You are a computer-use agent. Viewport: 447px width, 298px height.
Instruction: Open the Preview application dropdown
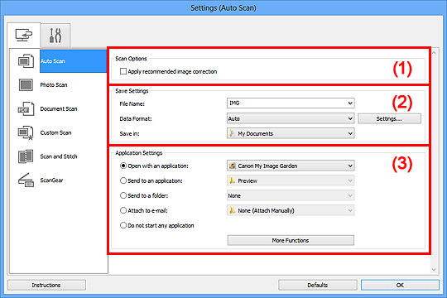pyautogui.click(x=291, y=180)
